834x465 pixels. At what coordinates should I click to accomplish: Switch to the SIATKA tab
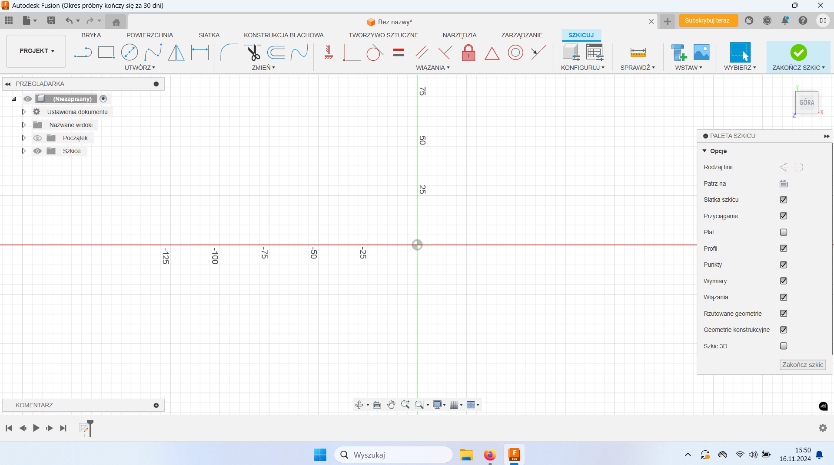click(x=209, y=35)
